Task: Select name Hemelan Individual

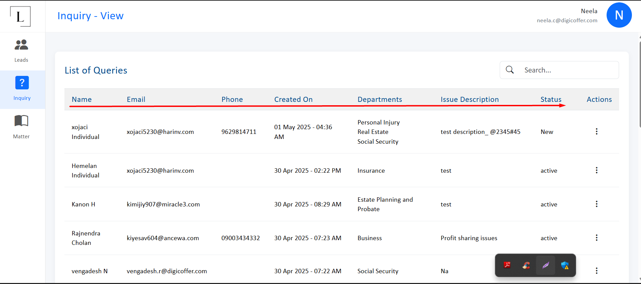Action: [x=85, y=170]
